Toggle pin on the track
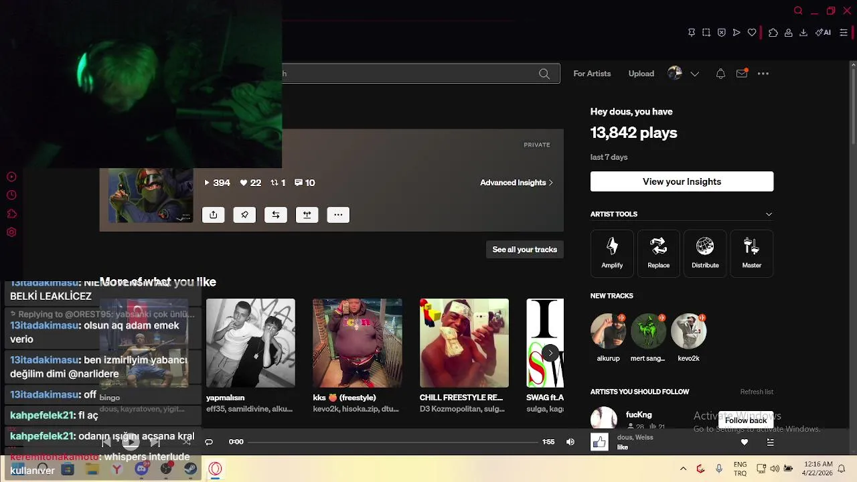857x482 pixels. click(244, 215)
